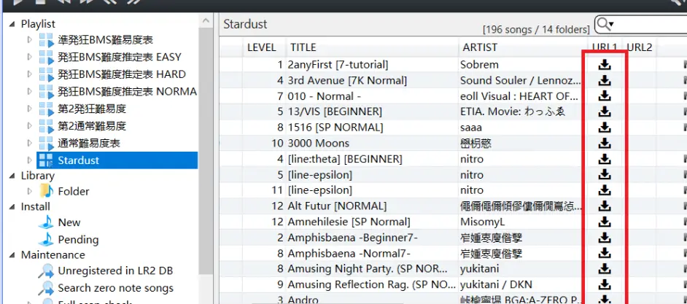This screenshot has height=304, width=687.
Task: Expand the Folder node under Library
Action: pos(29,191)
